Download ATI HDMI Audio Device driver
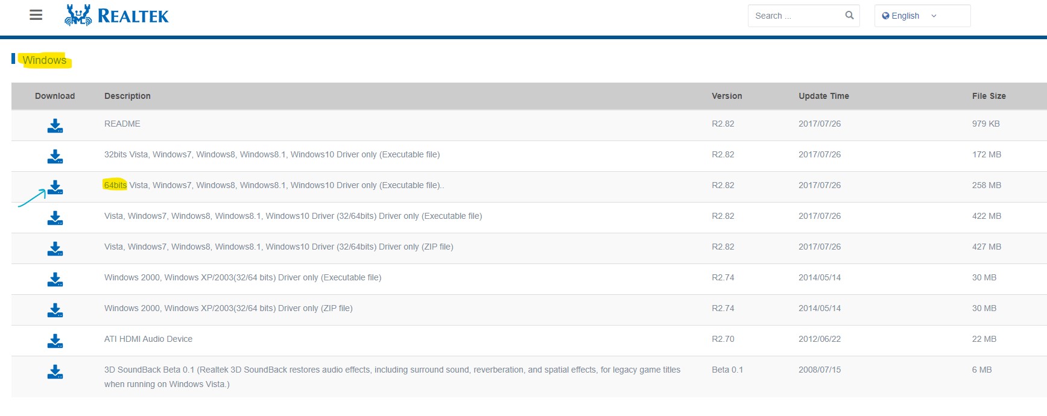Image resolution: width=1047 pixels, height=416 pixels. pos(55,341)
